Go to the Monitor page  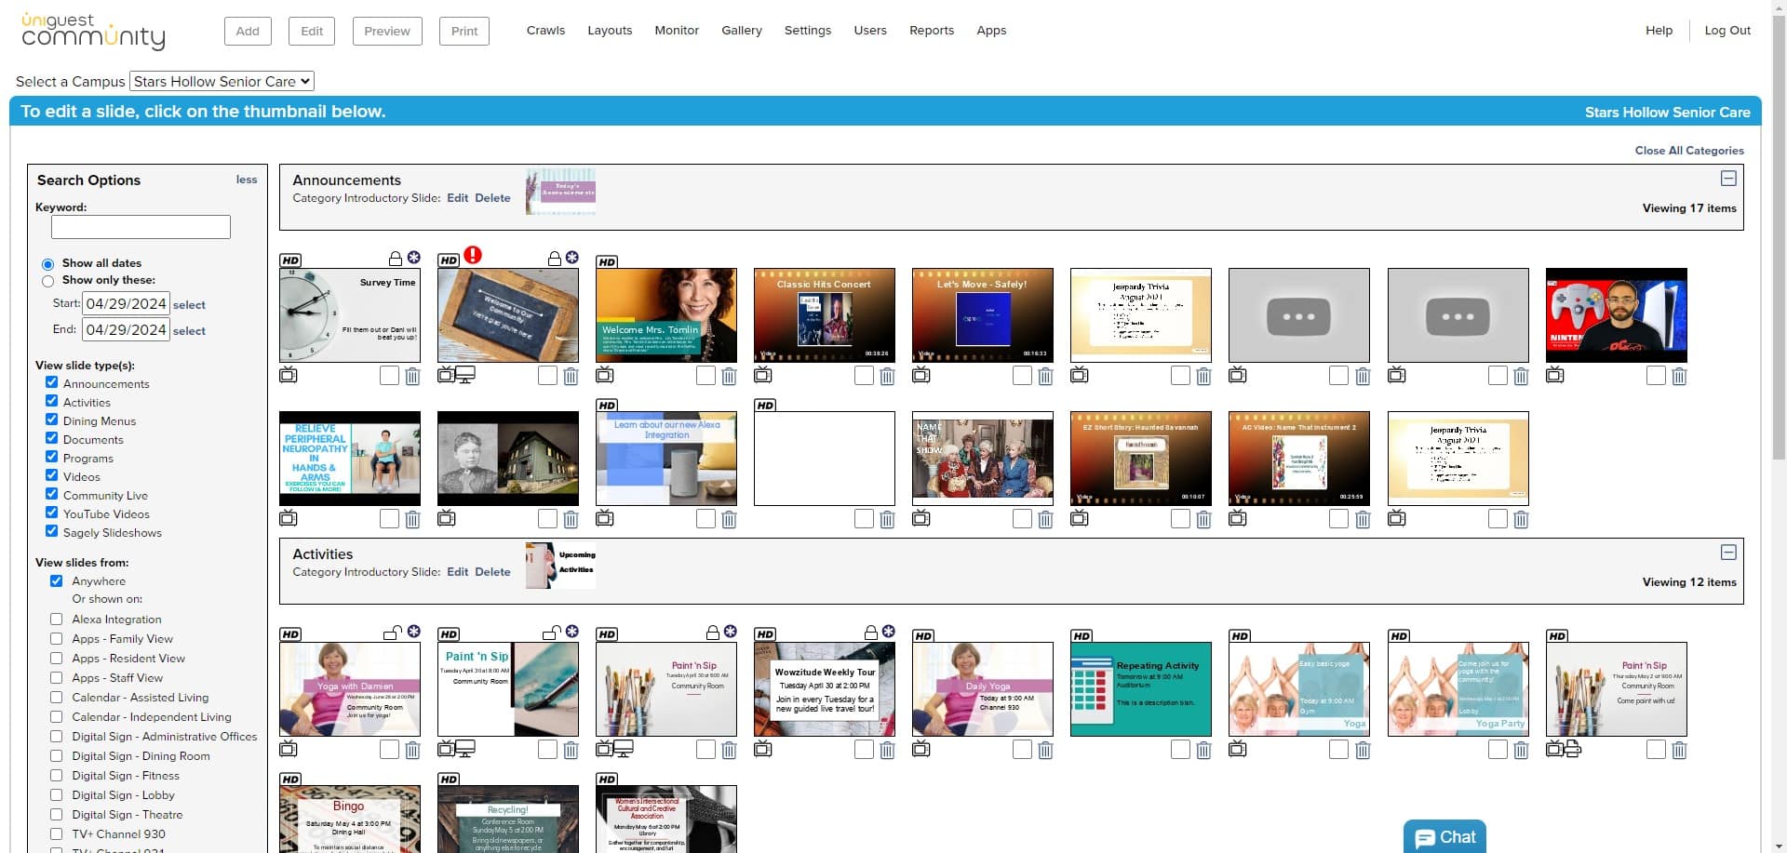click(677, 30)
